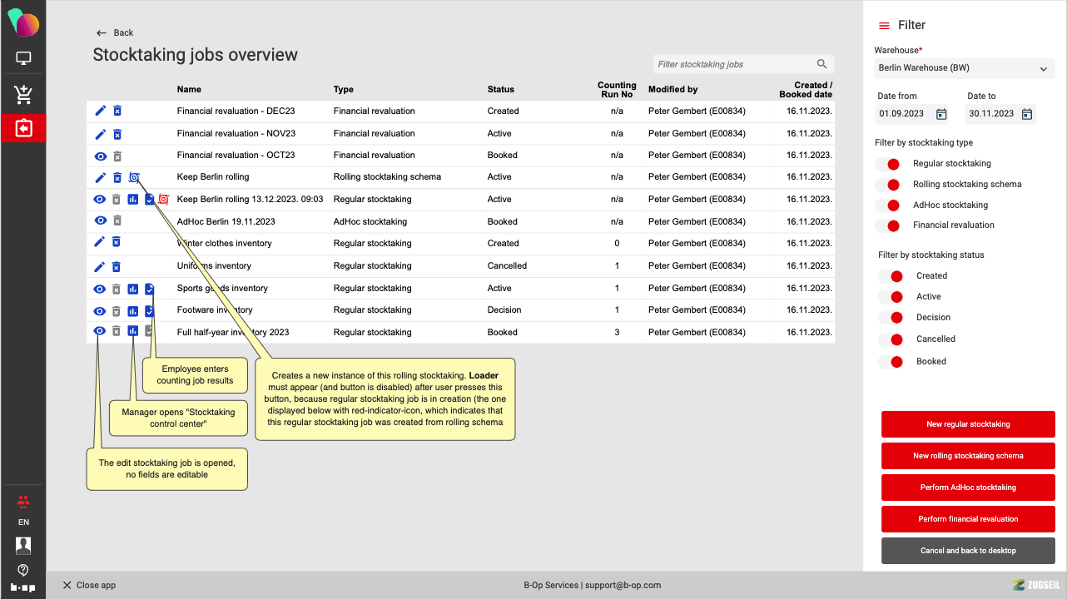Disable the AdHoc stocktaking filter

tap(888, 205)
